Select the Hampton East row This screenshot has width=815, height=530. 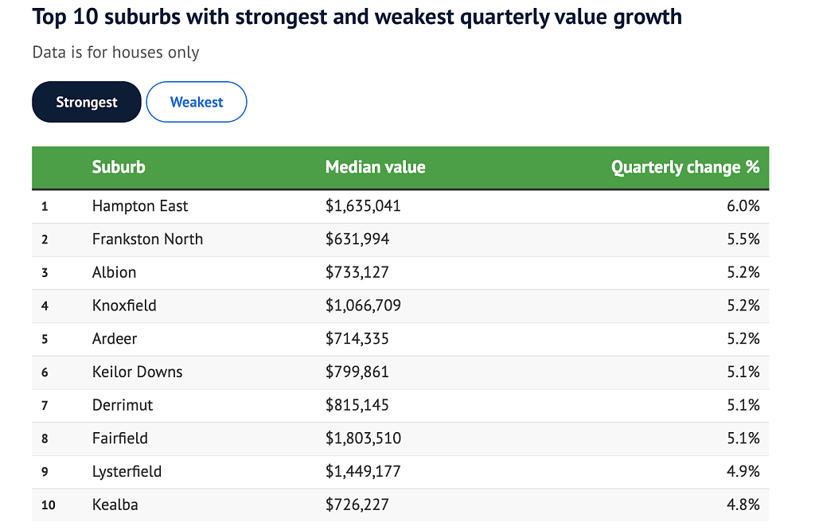coord(400,206)
